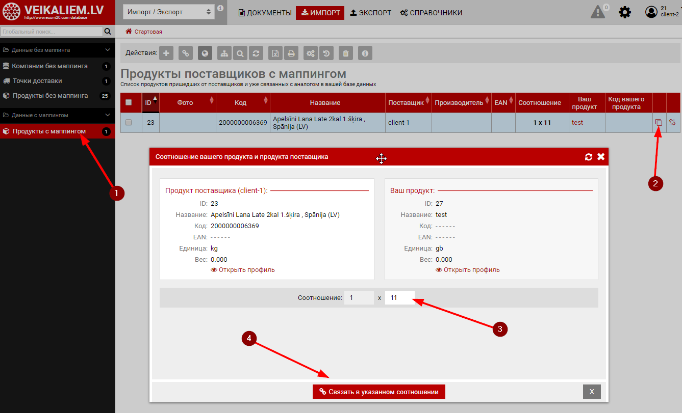
Task: Open the СПРАВОЧНИКИ menu
Action: (x=431, y=13)
